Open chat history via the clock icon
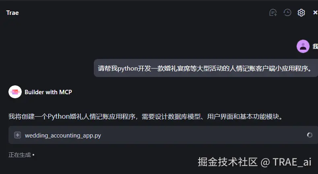Screen dimensions: 318x174 coord(287,12)
